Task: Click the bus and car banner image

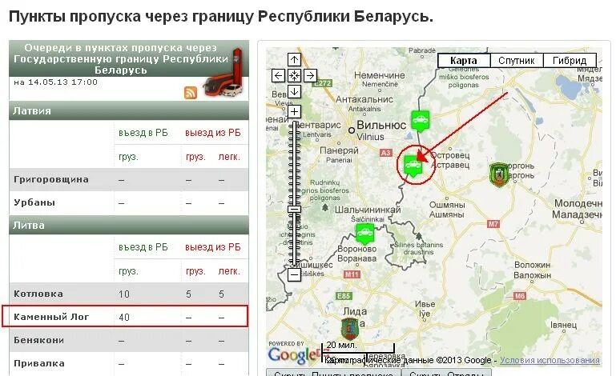Action: [225, 74]
